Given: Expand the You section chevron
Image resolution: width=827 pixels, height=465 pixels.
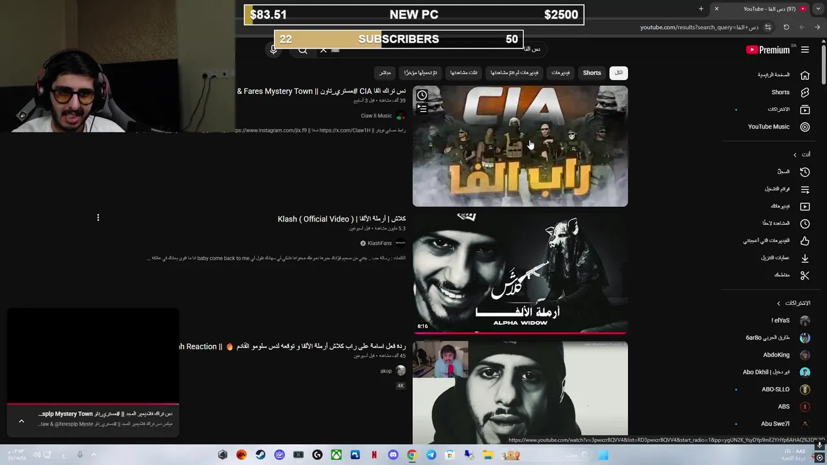Looking at the screenshot, I should pos(795,154).
